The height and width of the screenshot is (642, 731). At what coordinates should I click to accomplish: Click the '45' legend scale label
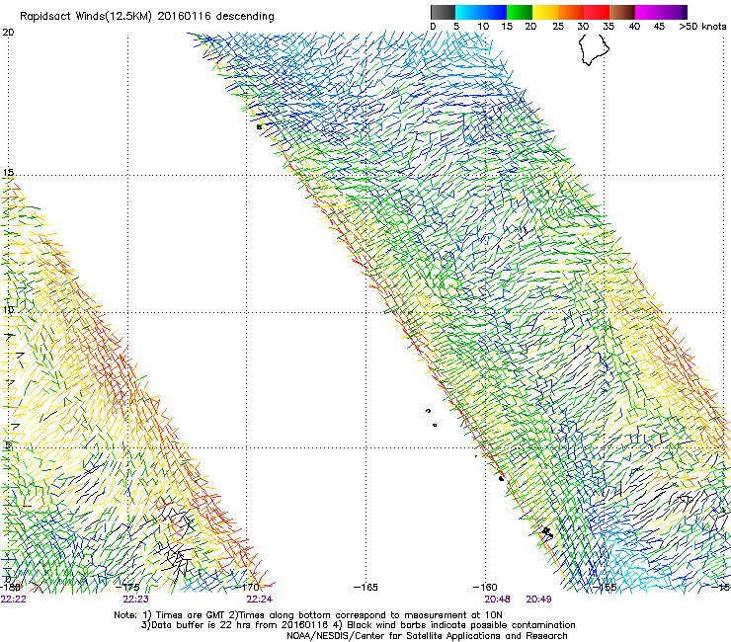[x=659, y=27]
